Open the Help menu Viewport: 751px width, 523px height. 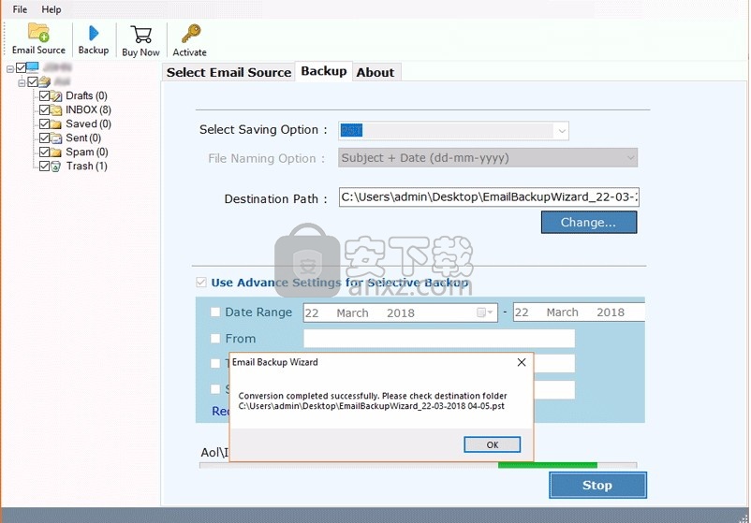pyautogui.click(x=52, y=9)
